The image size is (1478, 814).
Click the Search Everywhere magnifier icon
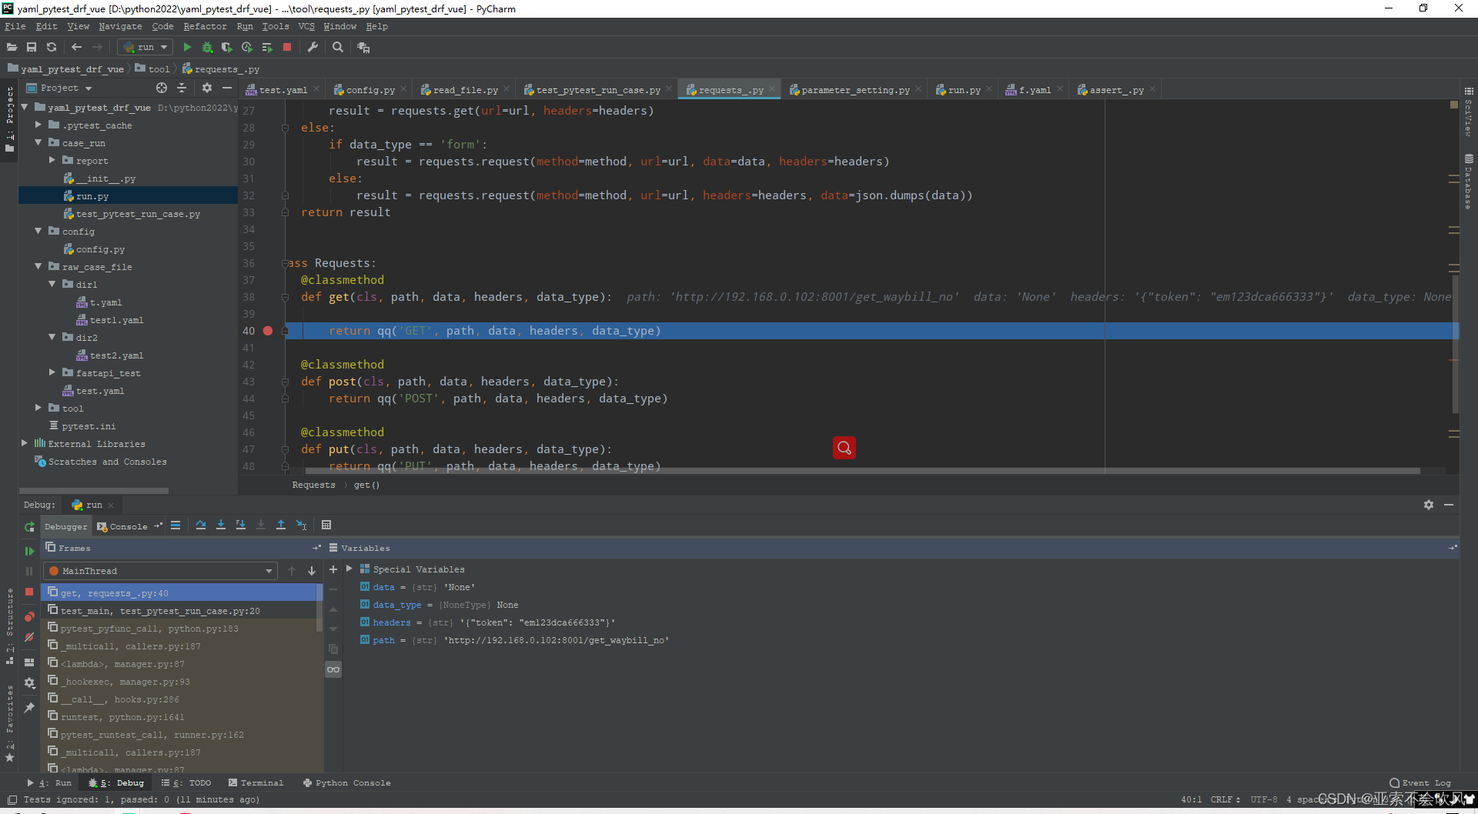[337, 47]
